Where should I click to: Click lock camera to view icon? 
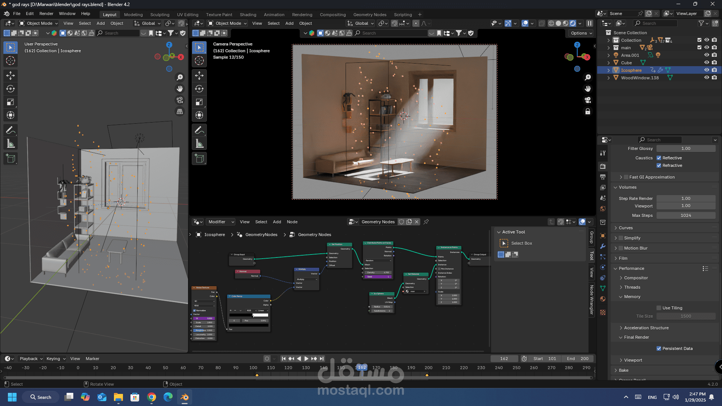[x=588, y=112]
